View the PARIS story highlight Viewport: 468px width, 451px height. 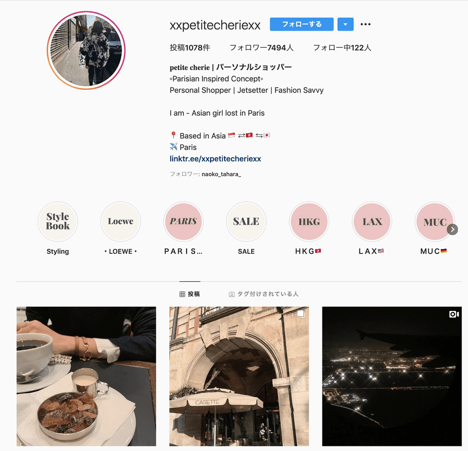[x=183, y=222]
